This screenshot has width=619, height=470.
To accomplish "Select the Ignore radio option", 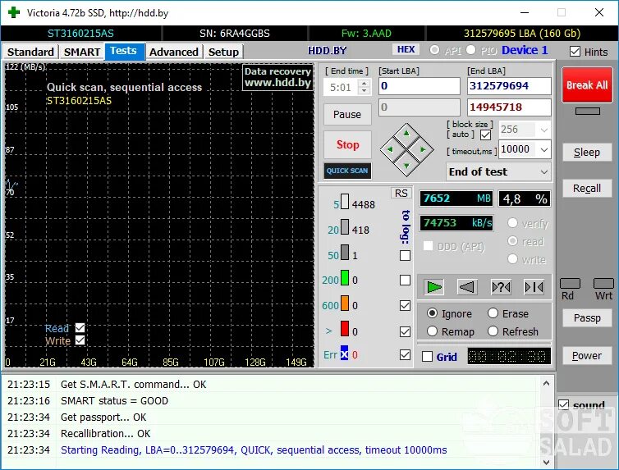I will click(433, 313).
